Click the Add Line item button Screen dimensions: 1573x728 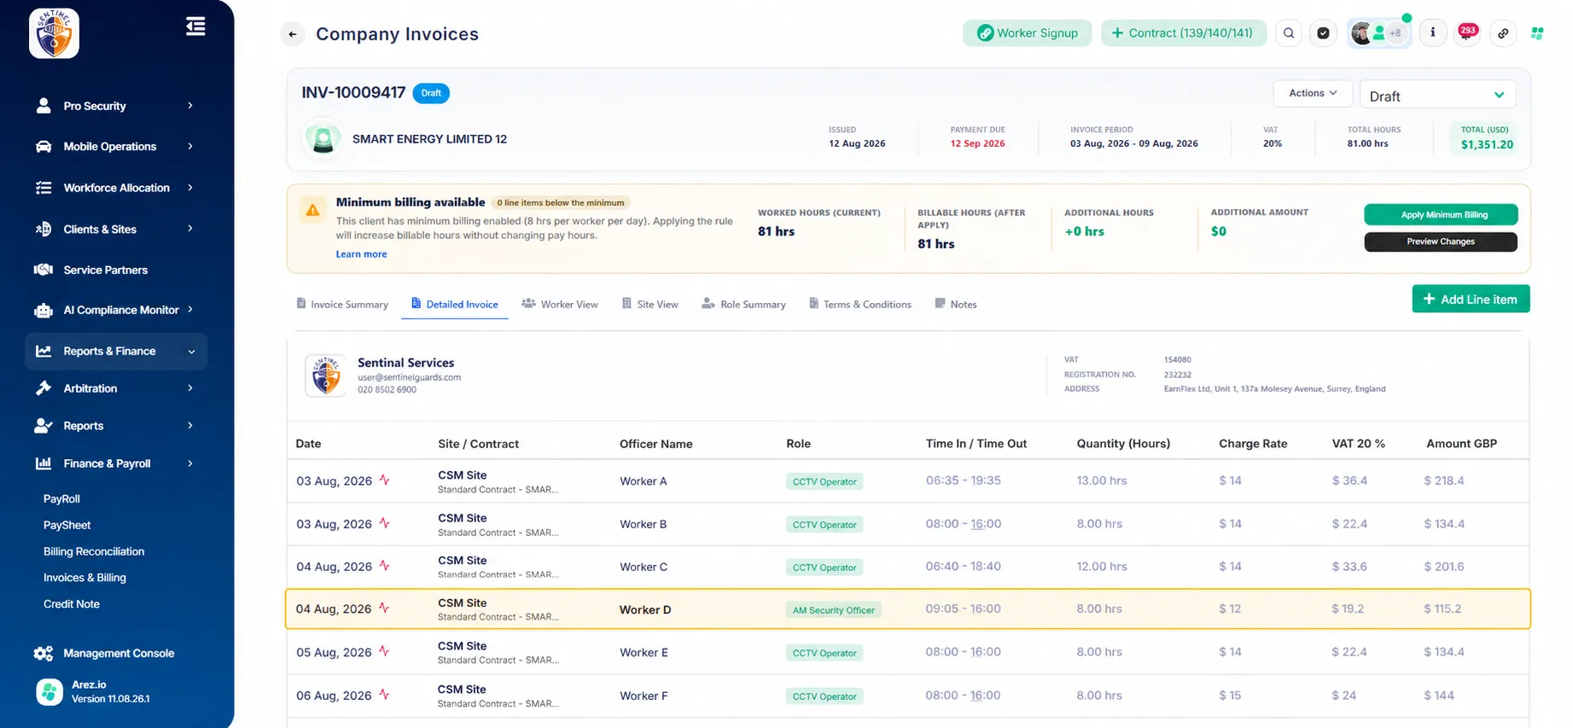[x=1471, y=300]
